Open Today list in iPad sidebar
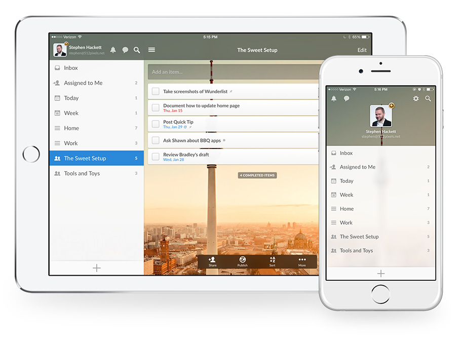 click(x=97, y=98)
